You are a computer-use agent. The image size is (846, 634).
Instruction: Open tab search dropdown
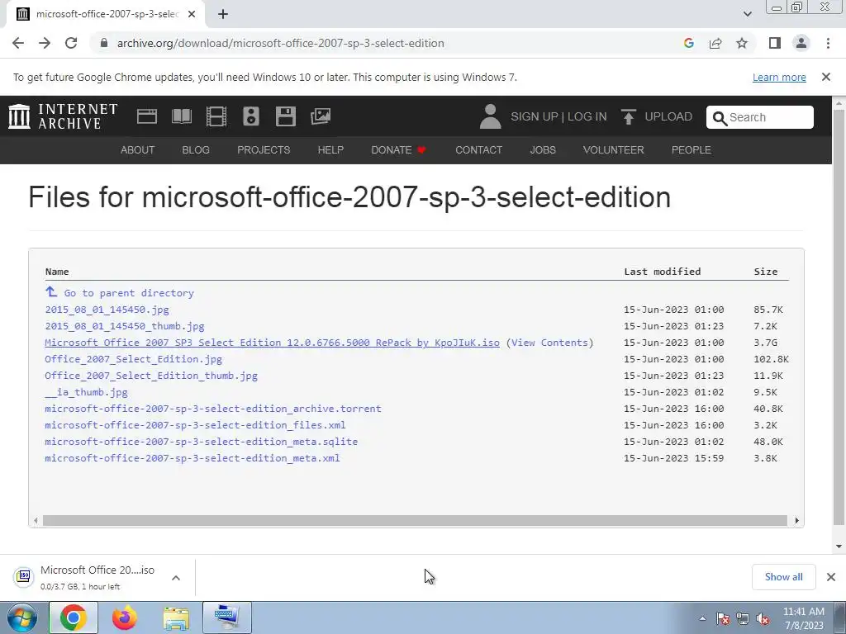click(x=747, y=14)
